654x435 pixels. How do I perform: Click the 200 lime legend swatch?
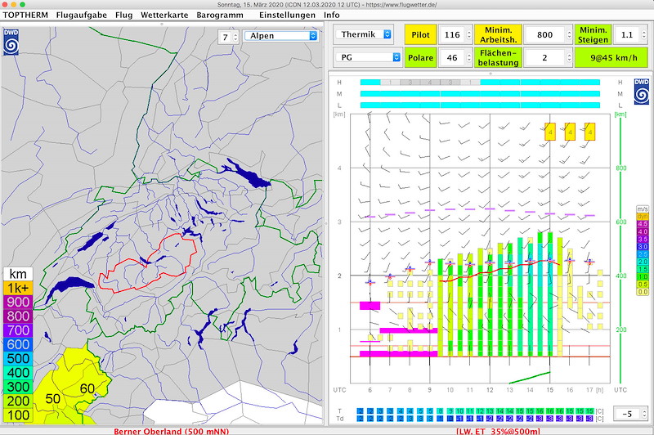18,401
